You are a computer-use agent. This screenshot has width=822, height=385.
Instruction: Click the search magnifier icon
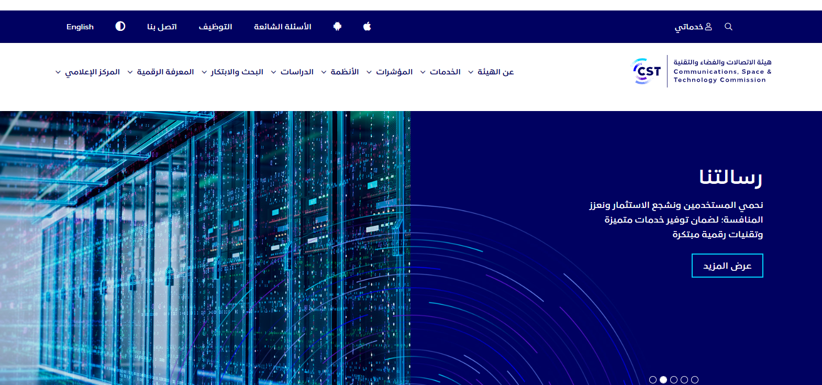(x=728, y=27)
